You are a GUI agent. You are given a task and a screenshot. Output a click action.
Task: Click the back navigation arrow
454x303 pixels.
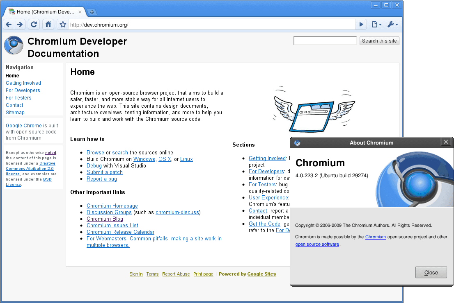tap(8, 24)
